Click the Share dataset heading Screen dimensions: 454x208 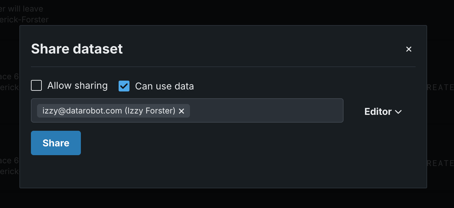point(77,49)
